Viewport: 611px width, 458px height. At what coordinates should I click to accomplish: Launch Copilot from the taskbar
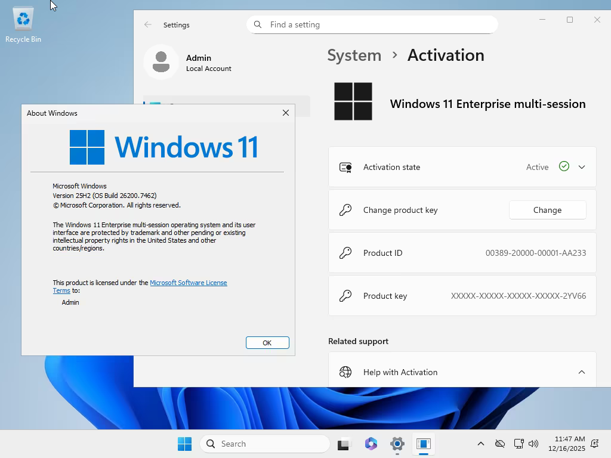[x=371, y=444]
